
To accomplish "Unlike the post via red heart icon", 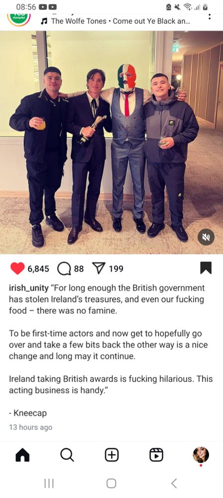I will click(x=17, y=269).
